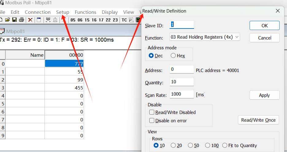Screen dimensions: 287x152
Task: Open the Connection menu
Action: pos(37,12)
